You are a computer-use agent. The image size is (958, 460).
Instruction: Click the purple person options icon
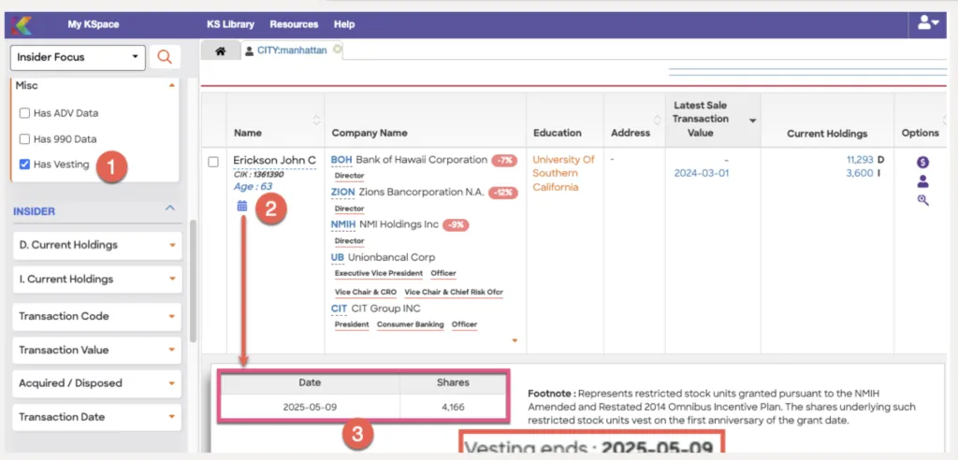point(922,181)
